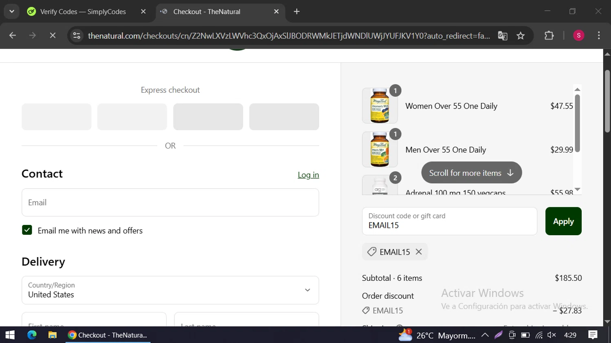Screen dimensions: 611x343
Task: Open the Chrome profile avatar S
Action: [x=579, y=36]
